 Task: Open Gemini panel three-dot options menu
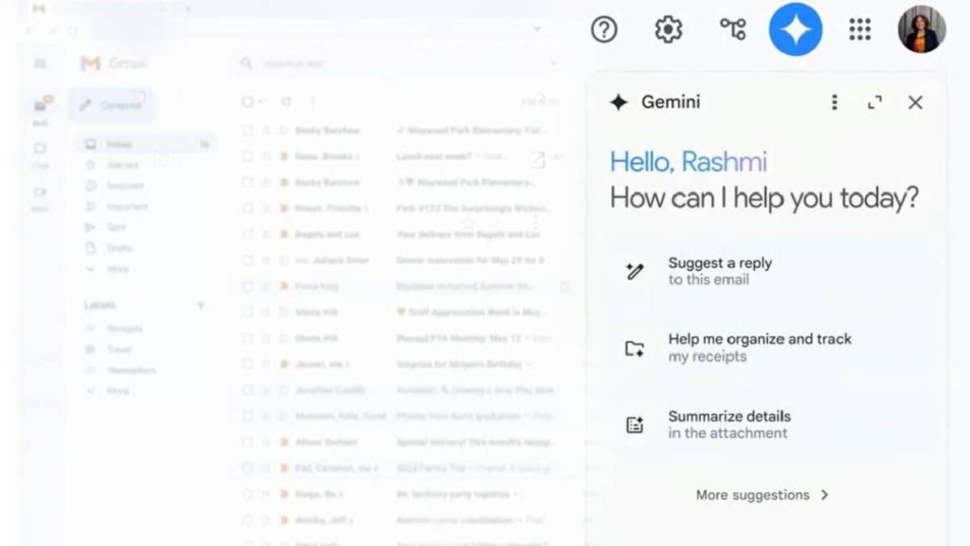[834, 102]
